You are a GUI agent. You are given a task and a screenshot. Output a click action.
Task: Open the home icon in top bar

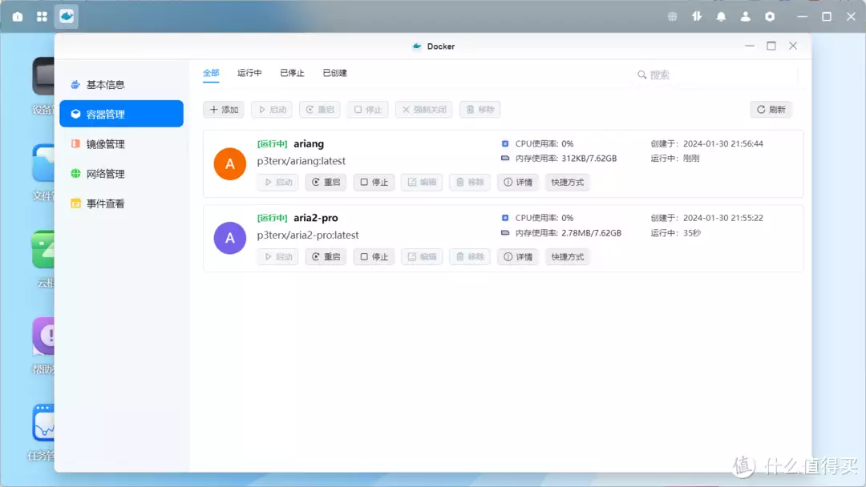tap(18, 17)
